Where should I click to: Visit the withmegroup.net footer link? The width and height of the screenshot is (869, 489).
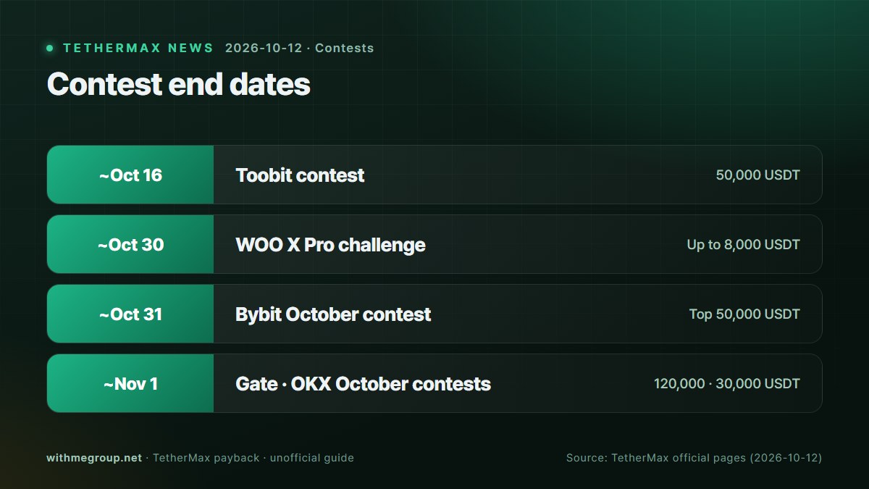(x=94, y=458)
